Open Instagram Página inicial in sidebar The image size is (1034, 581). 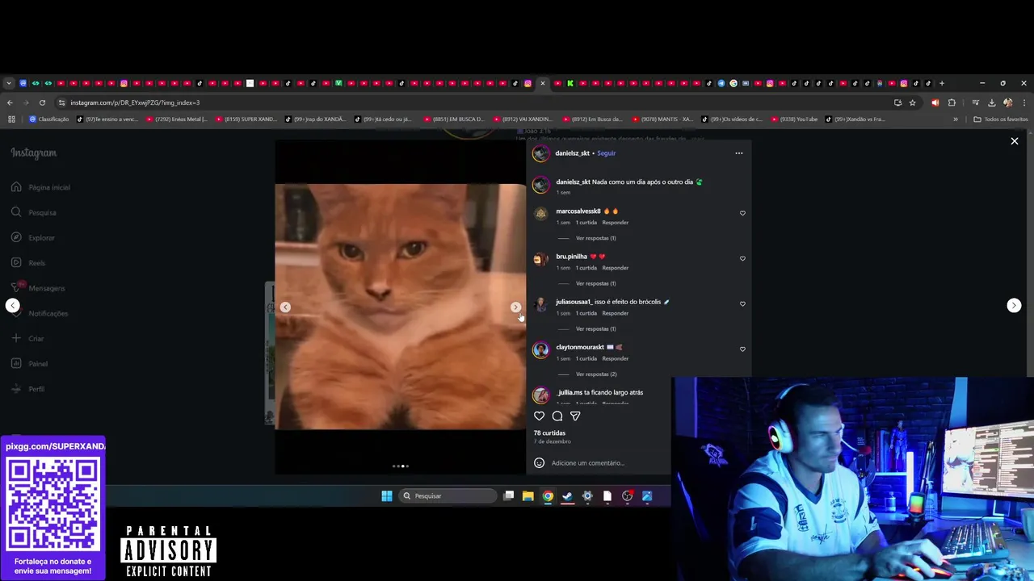40,187
